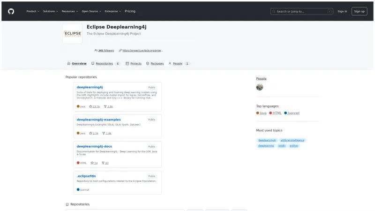Screen dimensions: 375x211
Task: Open the Projects tab
Action: 134,63
